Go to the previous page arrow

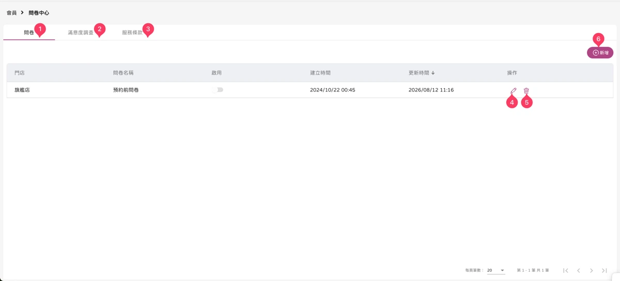point(579,271)
